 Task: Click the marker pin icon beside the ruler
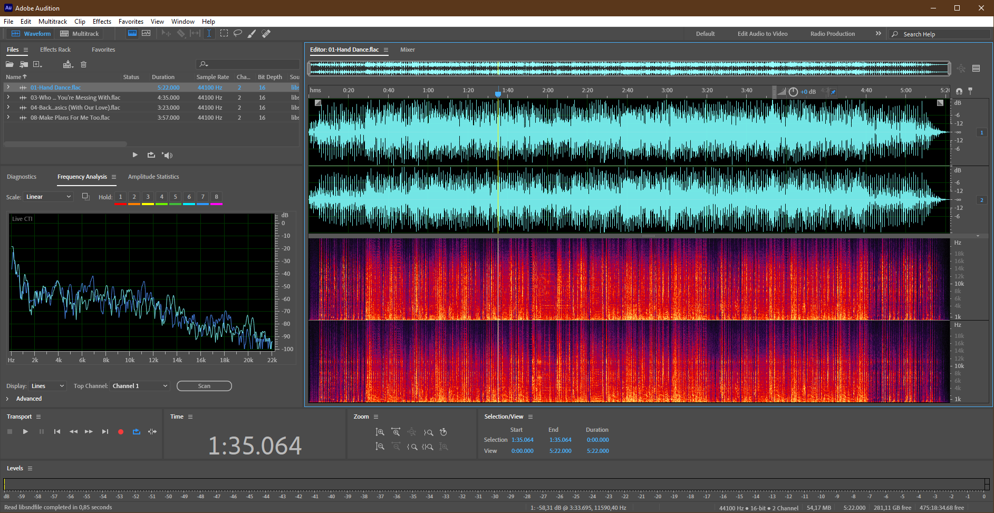970,91
